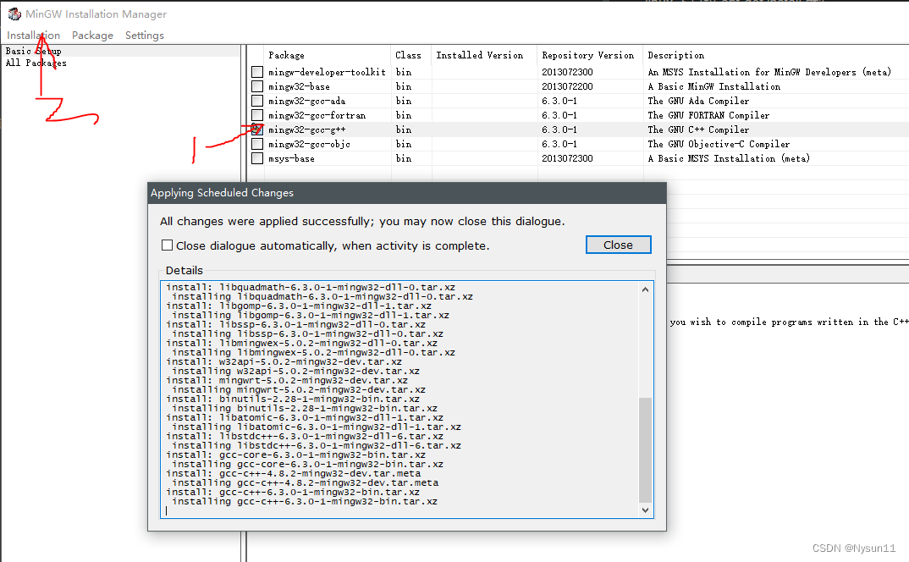The image size is (909, 562).
Task: Mark the mingw-developer-toolkit checkbox
Action: coord(257,72)
